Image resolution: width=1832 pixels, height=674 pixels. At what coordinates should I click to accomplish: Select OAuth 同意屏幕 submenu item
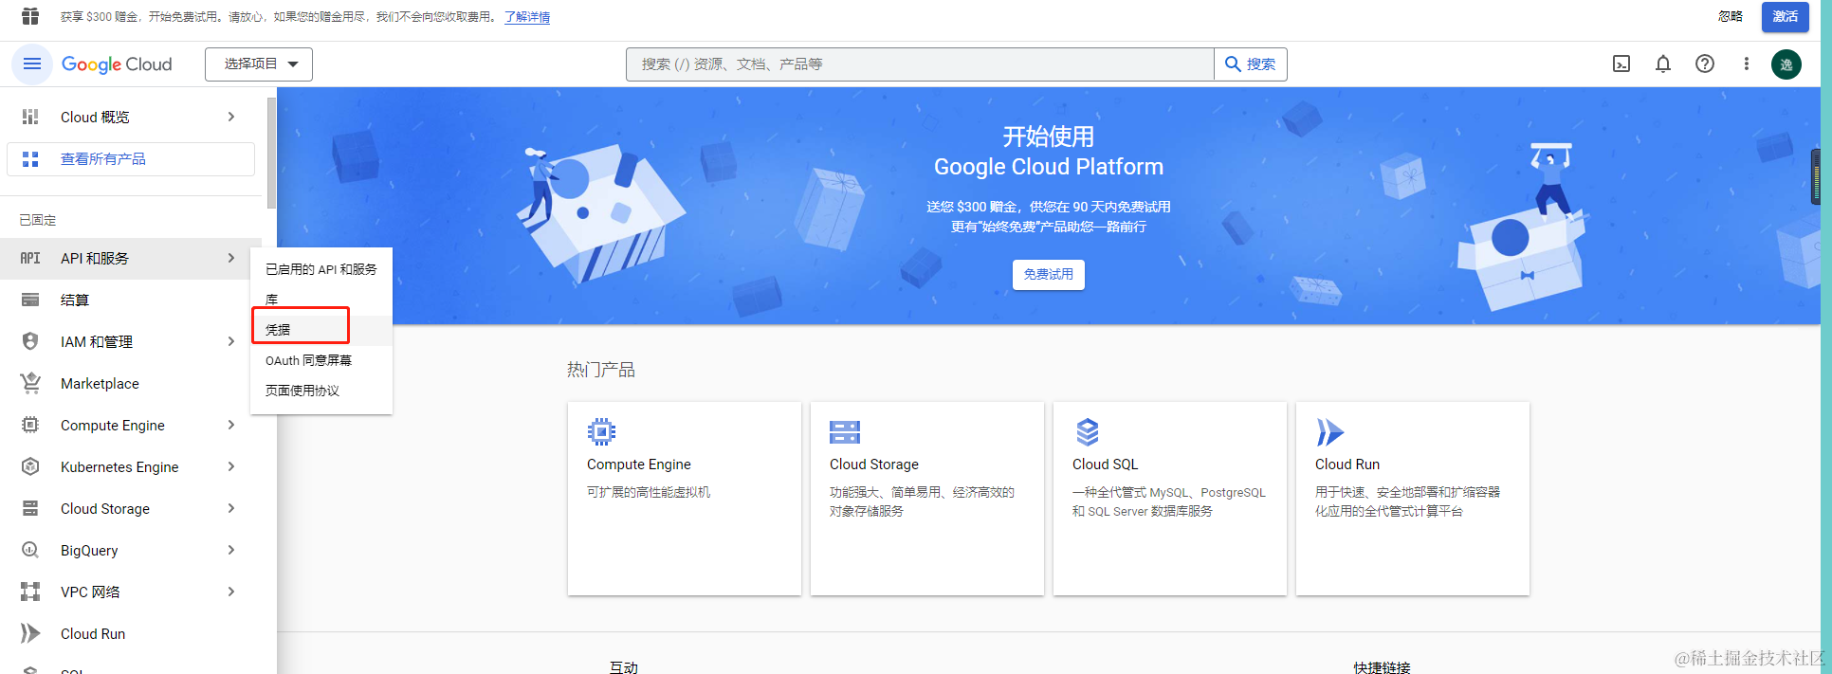tap(321, 360)
